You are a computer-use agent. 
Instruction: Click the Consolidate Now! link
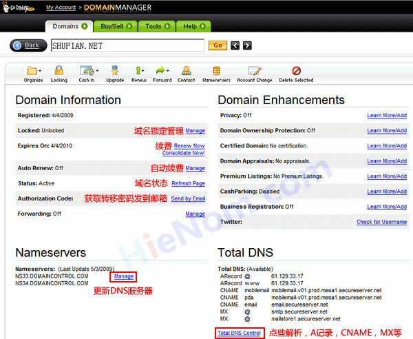(x=184, y=153)
